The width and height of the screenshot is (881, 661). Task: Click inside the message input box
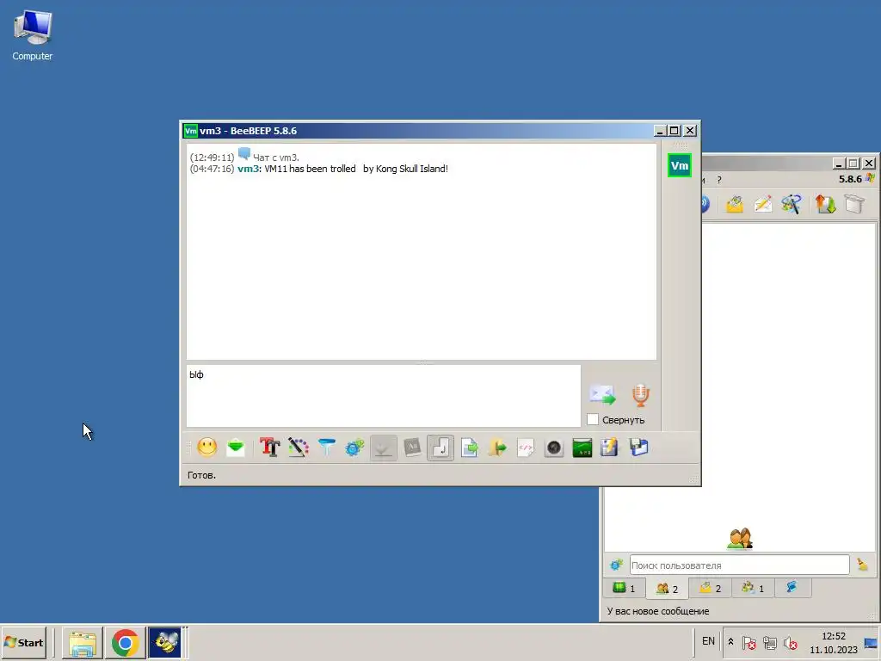[x=383, y=396]
